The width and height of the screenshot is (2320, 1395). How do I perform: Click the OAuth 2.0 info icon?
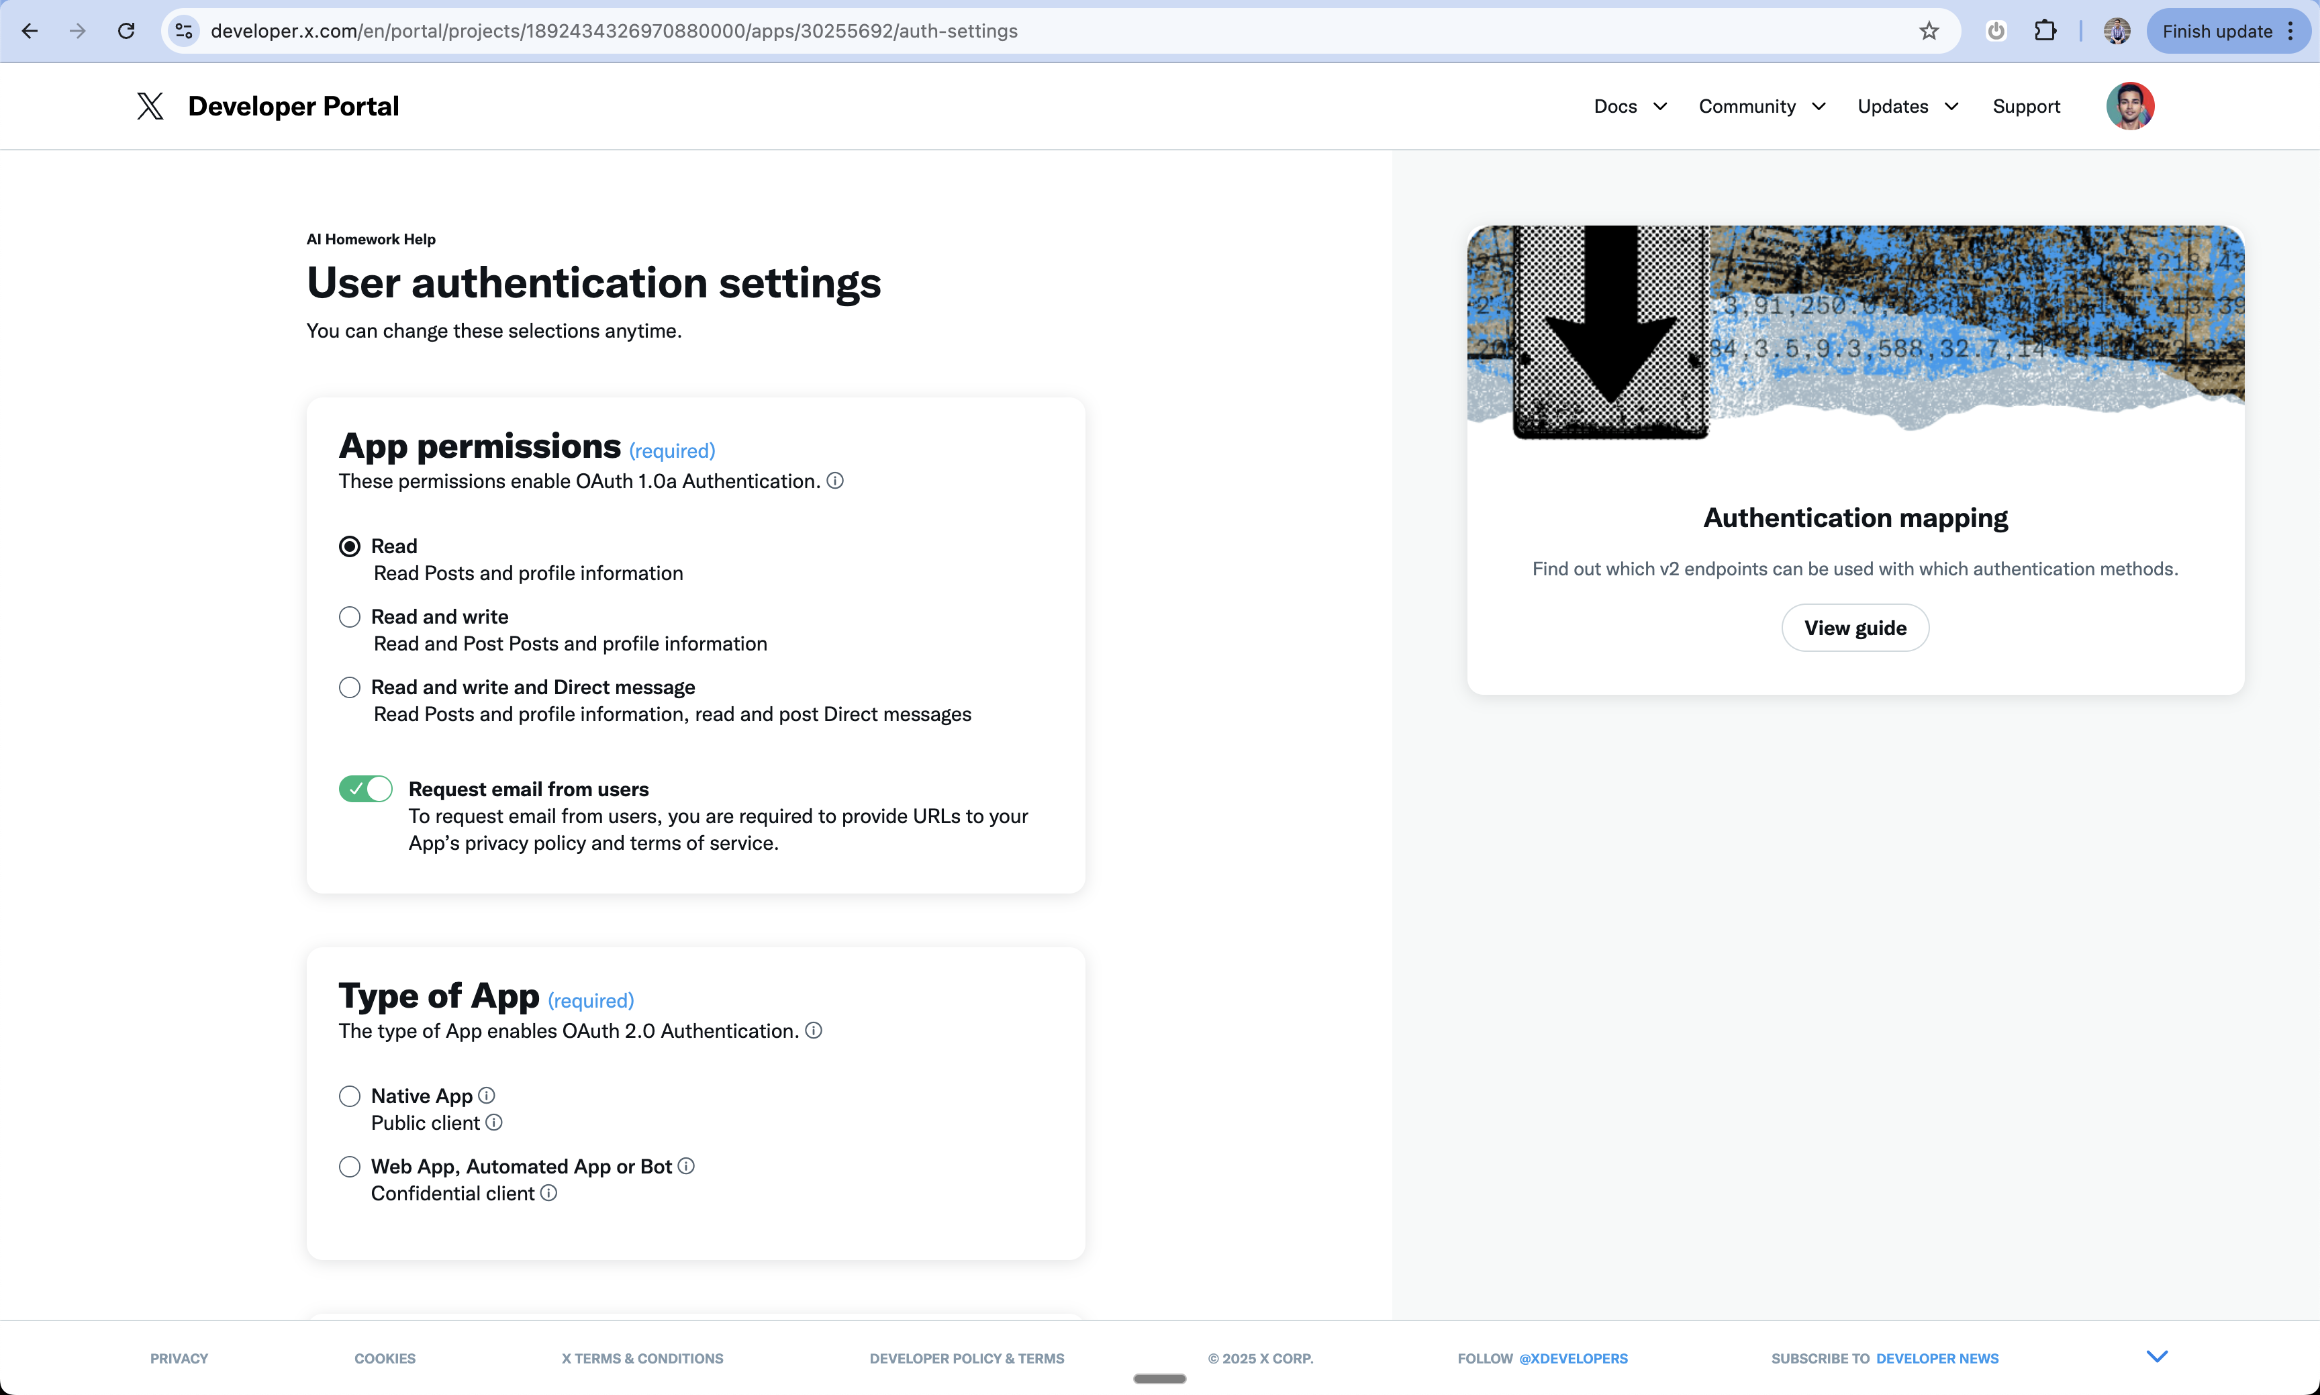point(813,1031)
